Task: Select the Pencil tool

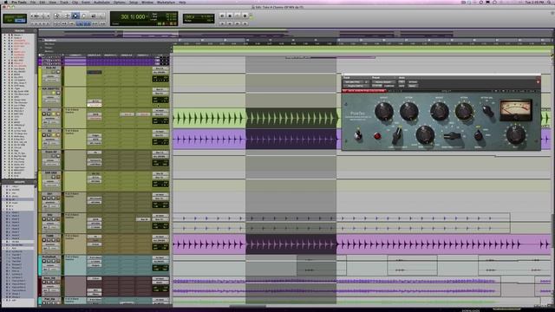Action: [101, 16]
